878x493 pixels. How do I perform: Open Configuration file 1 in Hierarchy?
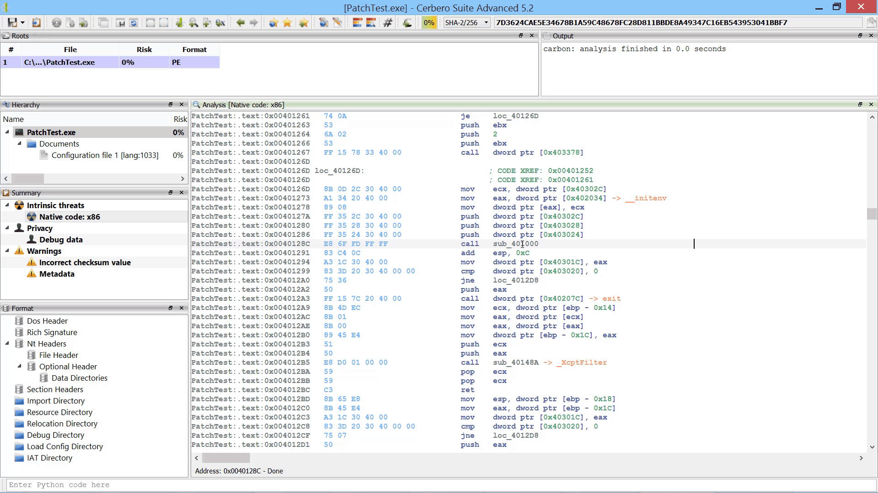point(105,155)
